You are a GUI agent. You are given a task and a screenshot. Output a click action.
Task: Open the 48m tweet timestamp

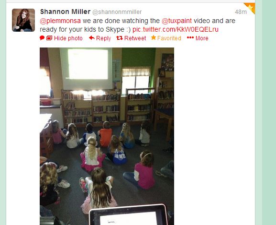click(x=241, y=12)
